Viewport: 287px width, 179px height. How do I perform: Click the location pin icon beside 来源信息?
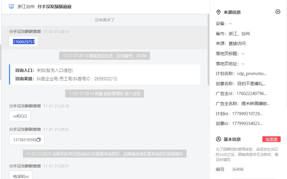click(x=218, y=12)
